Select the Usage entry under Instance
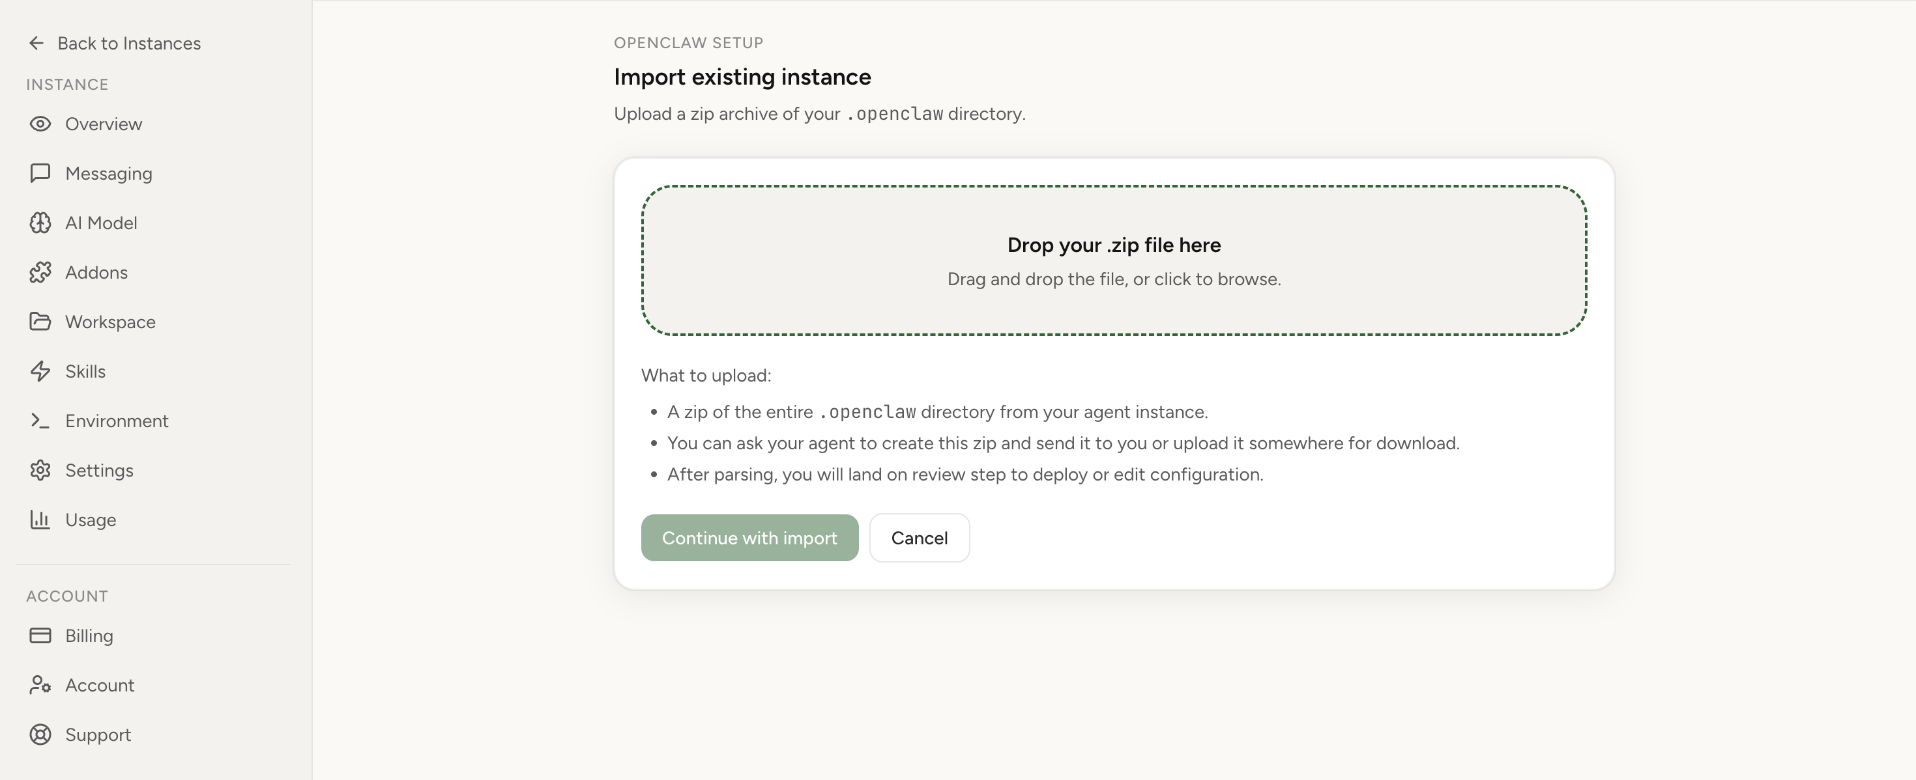The width and height of the screenshot is (1916, 780). click(90, 520)
